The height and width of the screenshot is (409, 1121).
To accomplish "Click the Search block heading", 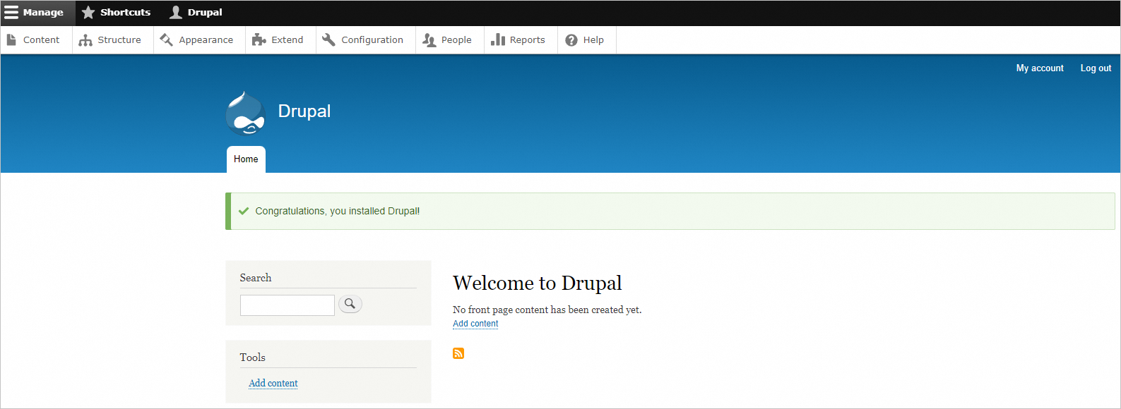I will point(256,278).
